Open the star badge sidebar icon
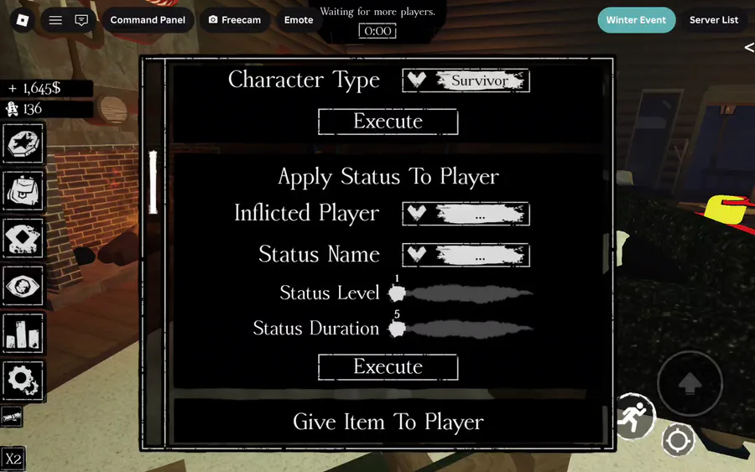The width and height of the screenshot is (755, 472). (x=23, y=143)
